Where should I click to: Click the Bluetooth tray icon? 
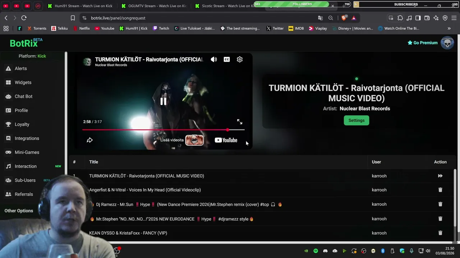coord(383,251)
